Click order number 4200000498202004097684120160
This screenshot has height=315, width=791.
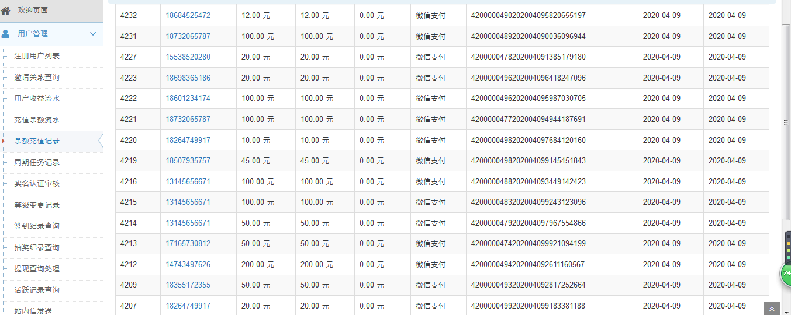pyautogui.click(x=529, y=140)
